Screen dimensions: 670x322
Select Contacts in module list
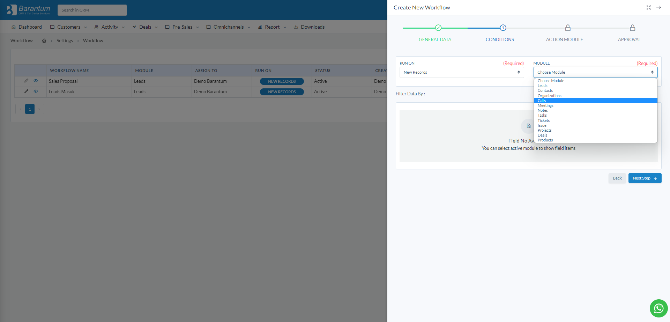pyautogui.click(x=595, y=90)
